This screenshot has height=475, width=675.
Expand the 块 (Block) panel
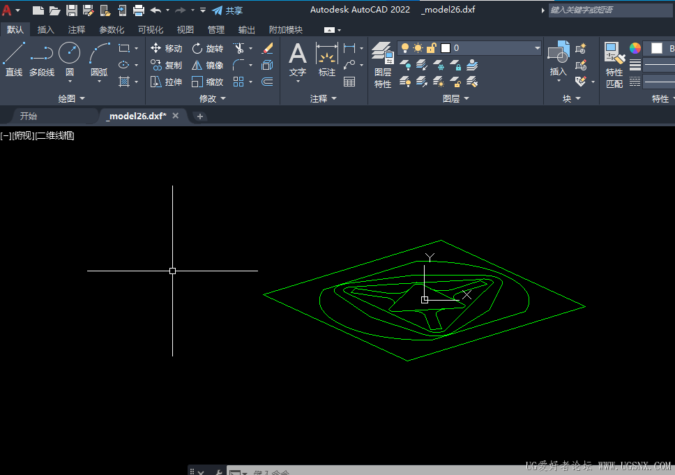(x=572, y=98)
